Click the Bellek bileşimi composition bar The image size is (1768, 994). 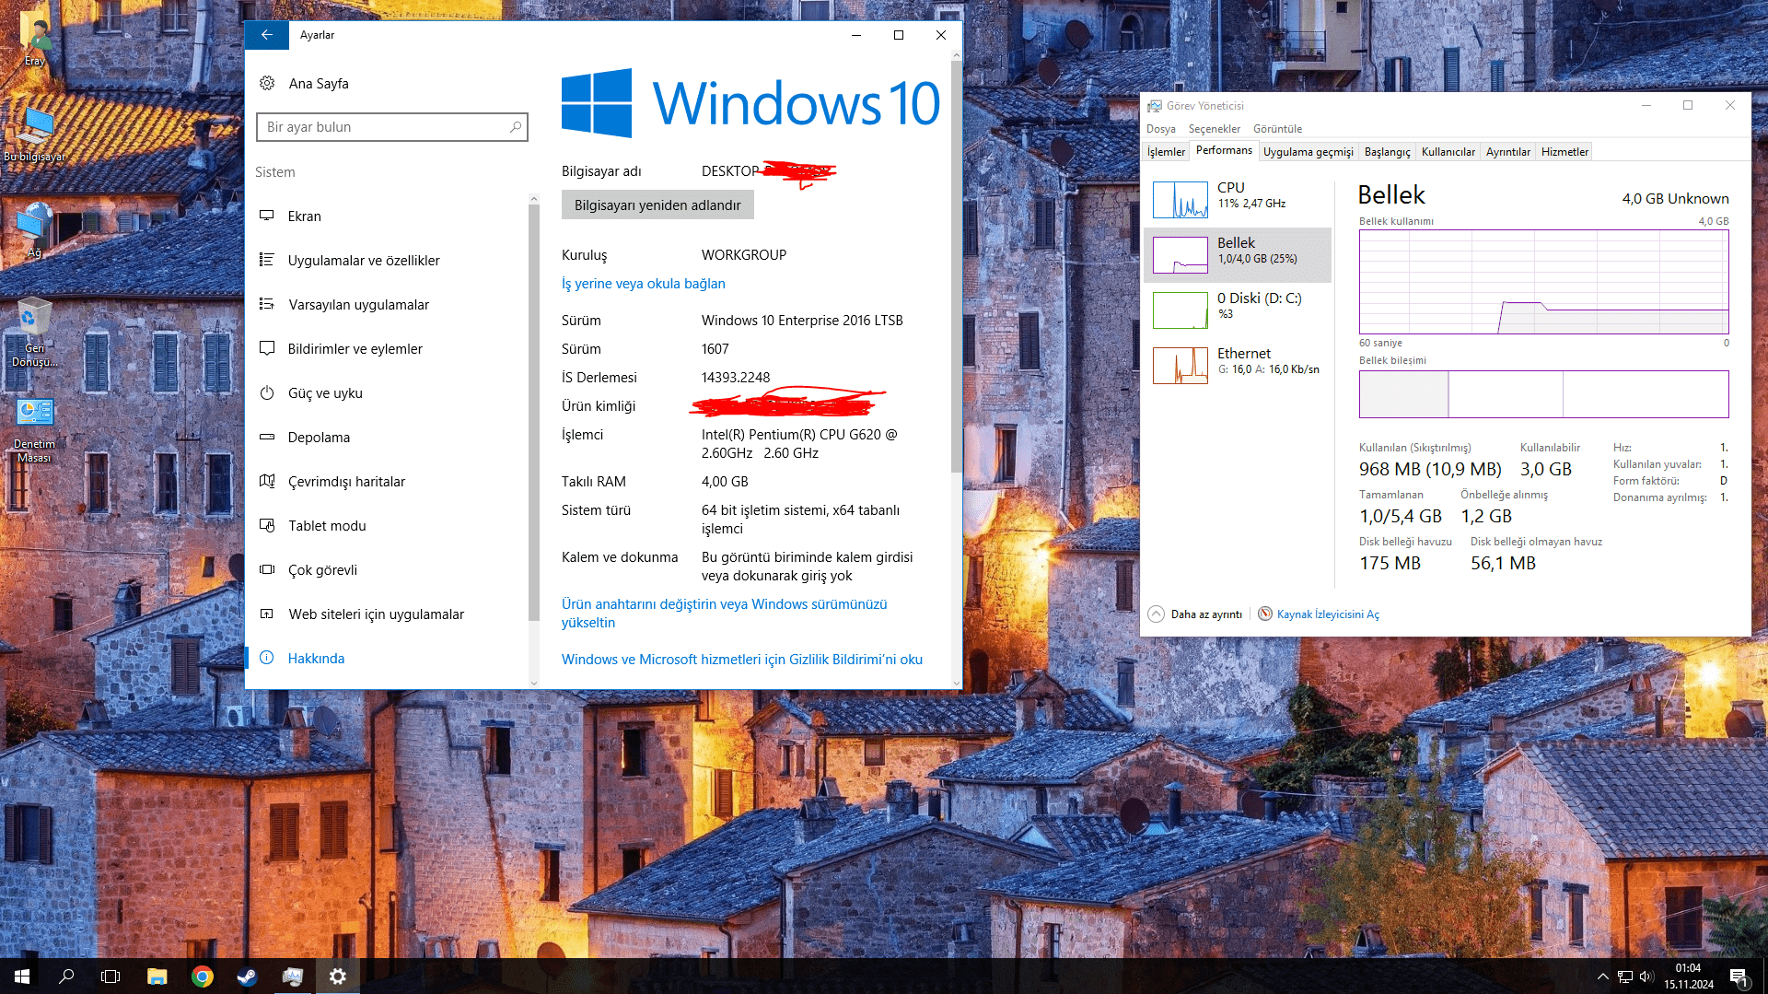click(1543, 394)
